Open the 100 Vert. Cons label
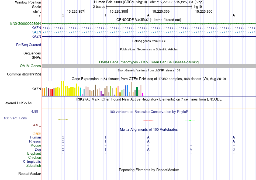 [15, 118]
